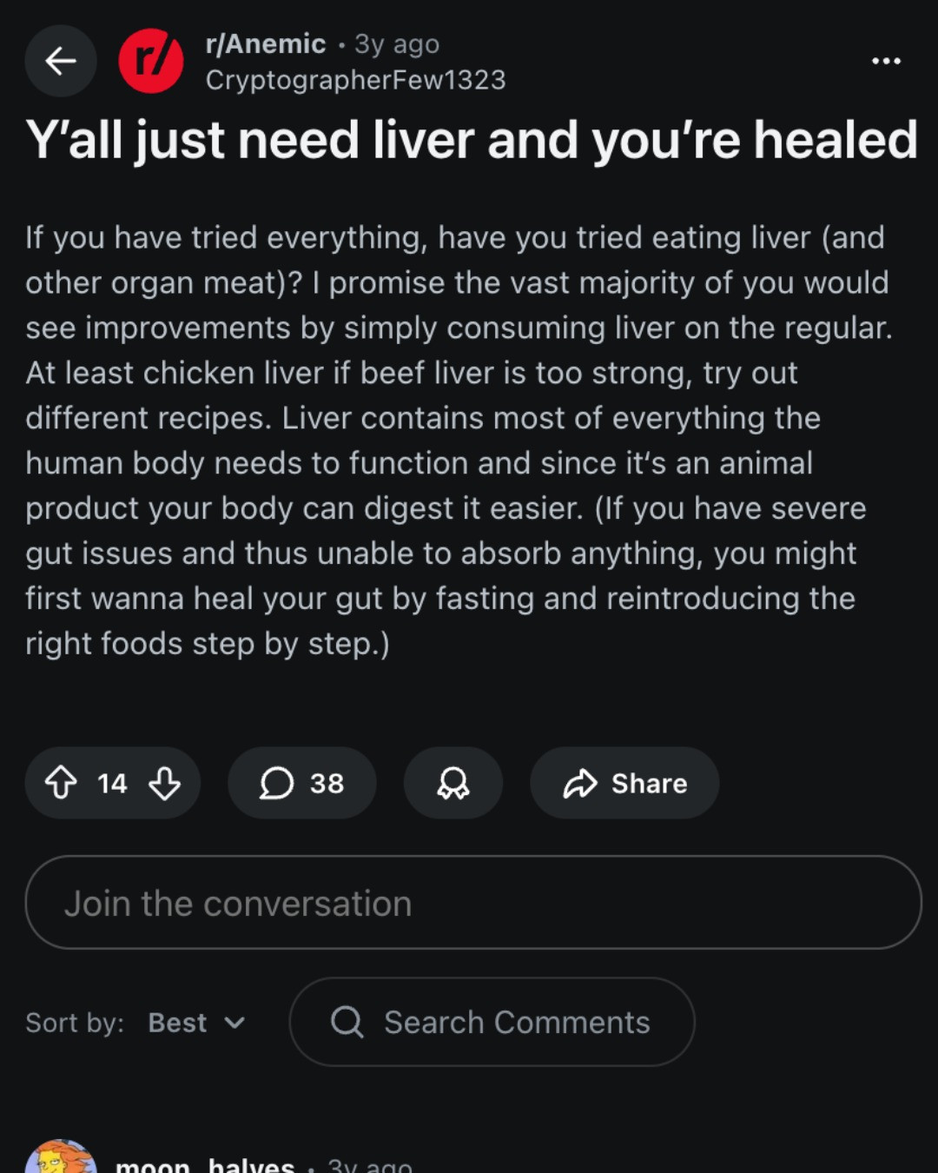
Task: Give an award to this post
Action: point(453,782)
